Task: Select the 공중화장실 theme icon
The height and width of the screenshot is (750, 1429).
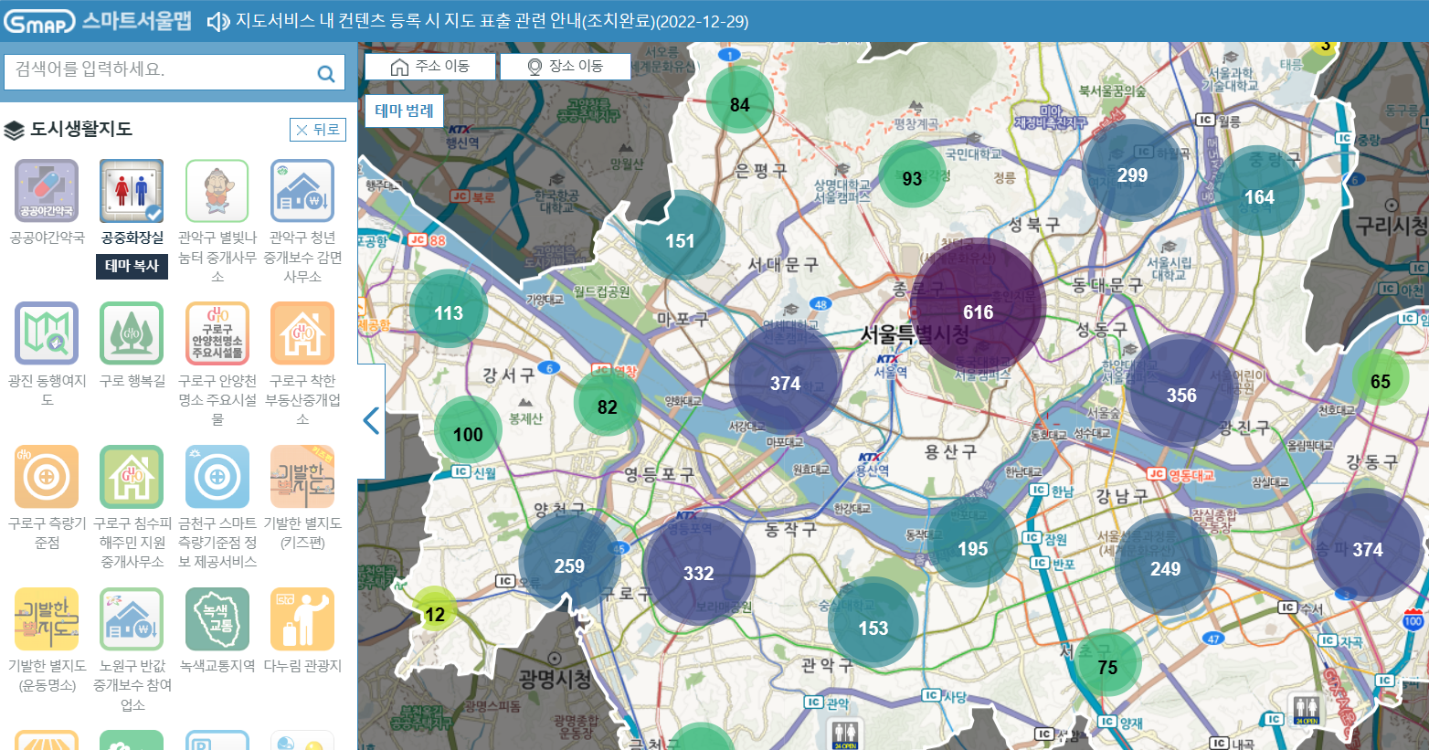Action: point(132,190)
